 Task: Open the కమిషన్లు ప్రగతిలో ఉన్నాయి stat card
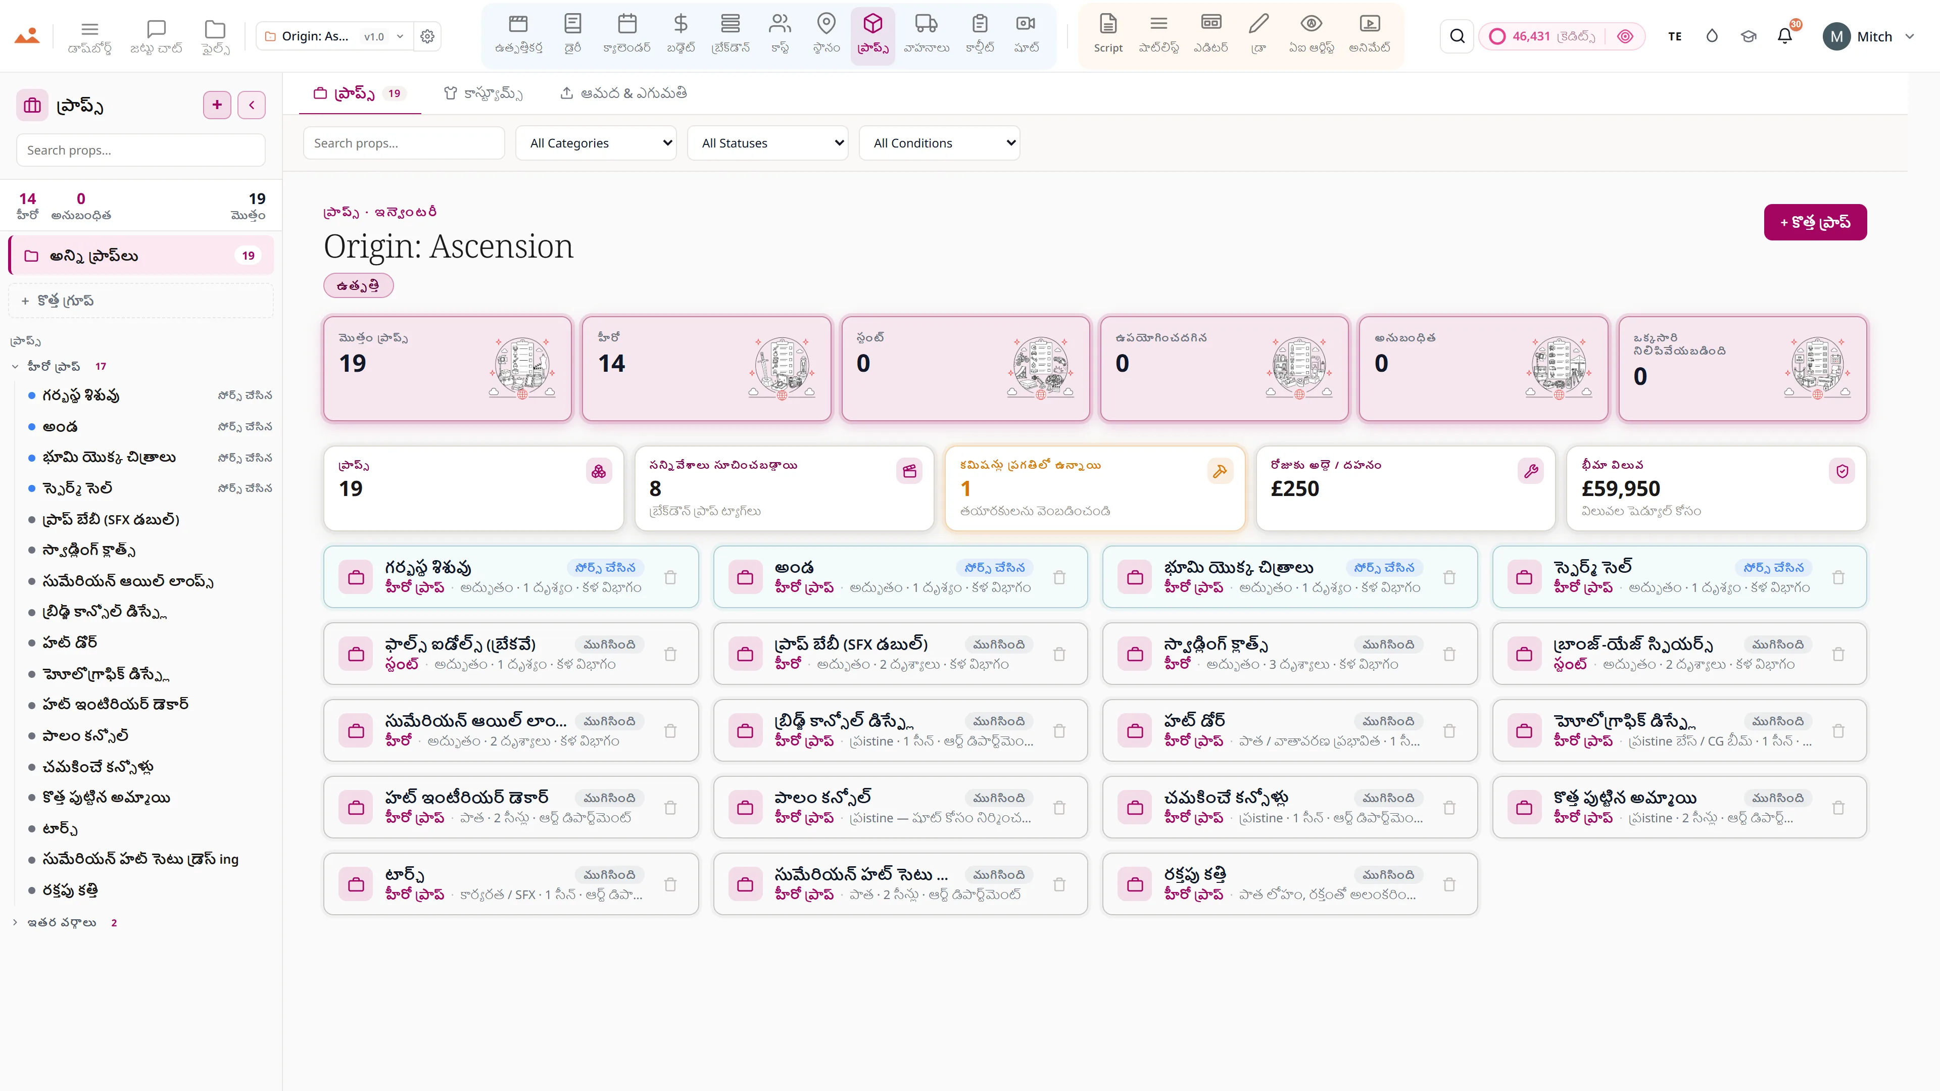click(1094, 488)
